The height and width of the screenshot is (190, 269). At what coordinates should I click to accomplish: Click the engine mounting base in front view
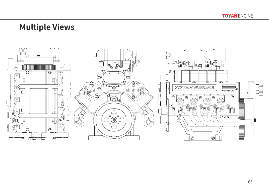114,138
